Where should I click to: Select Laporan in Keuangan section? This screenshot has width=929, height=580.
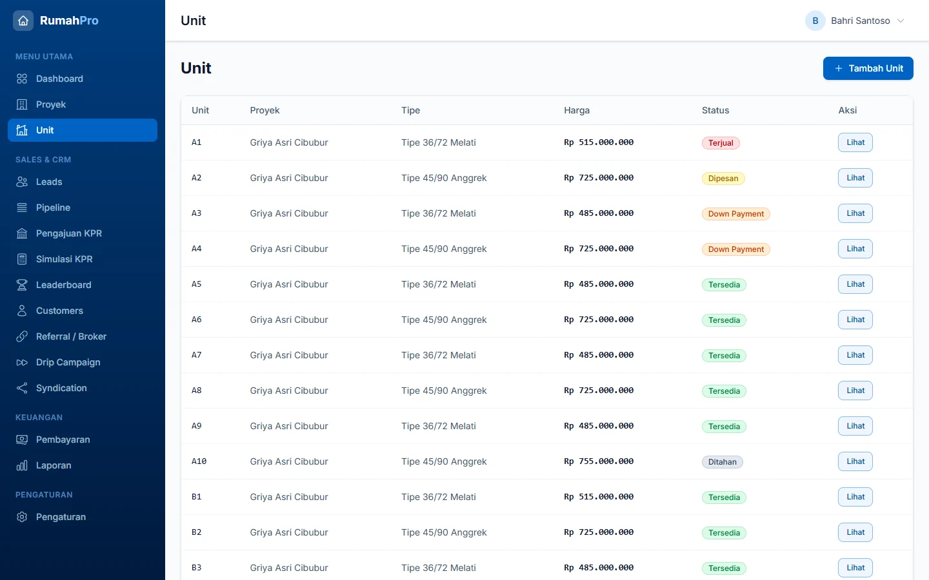(83, 465)
